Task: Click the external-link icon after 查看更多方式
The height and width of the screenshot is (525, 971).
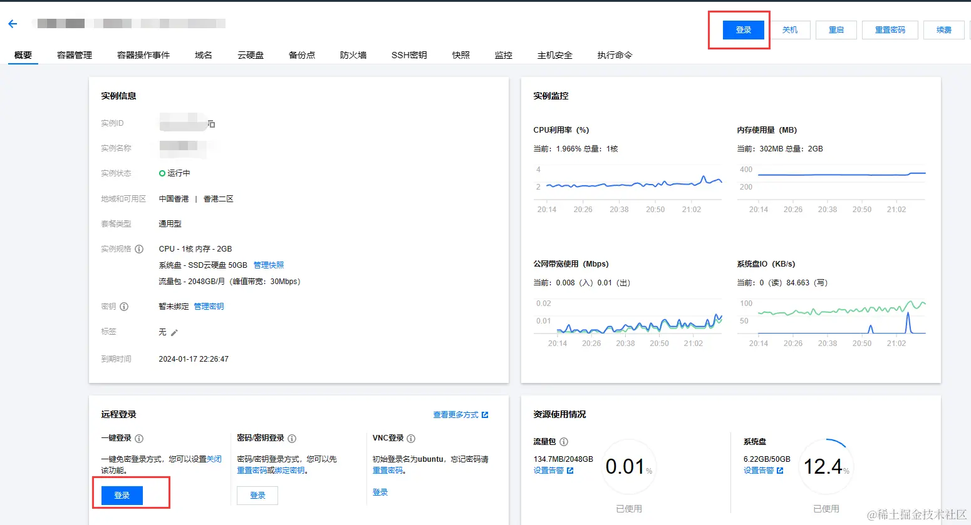Action: (x=486, y=414)
